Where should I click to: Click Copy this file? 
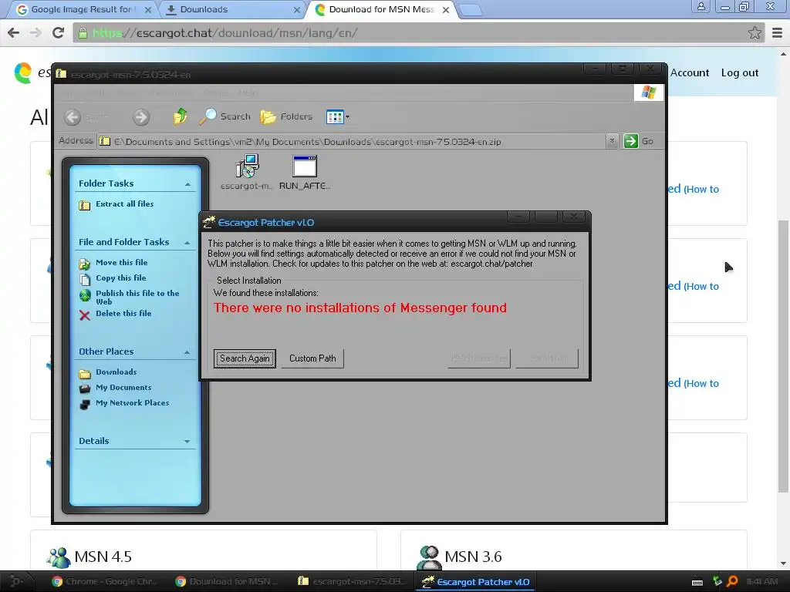coord(121,277)
